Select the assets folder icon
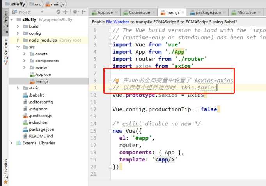Viewport: 266px width, 186px height. tap(32, 54)
